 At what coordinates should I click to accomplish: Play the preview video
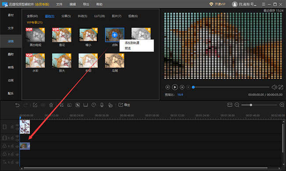point(175,87)
